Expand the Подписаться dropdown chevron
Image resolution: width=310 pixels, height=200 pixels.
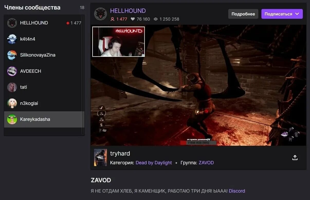pos(297,14)
